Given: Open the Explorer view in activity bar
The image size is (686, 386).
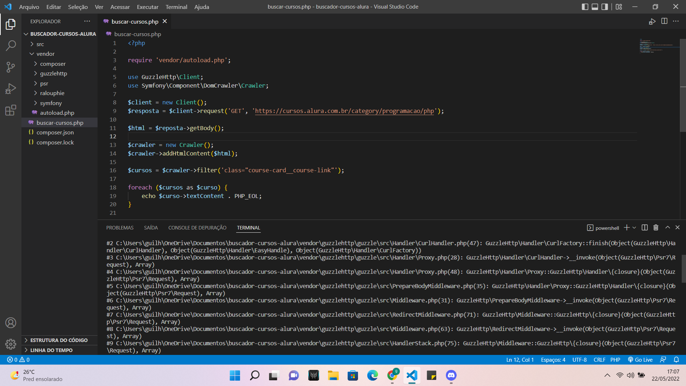Looking at the screenshot, I should [x=11, y=24].
